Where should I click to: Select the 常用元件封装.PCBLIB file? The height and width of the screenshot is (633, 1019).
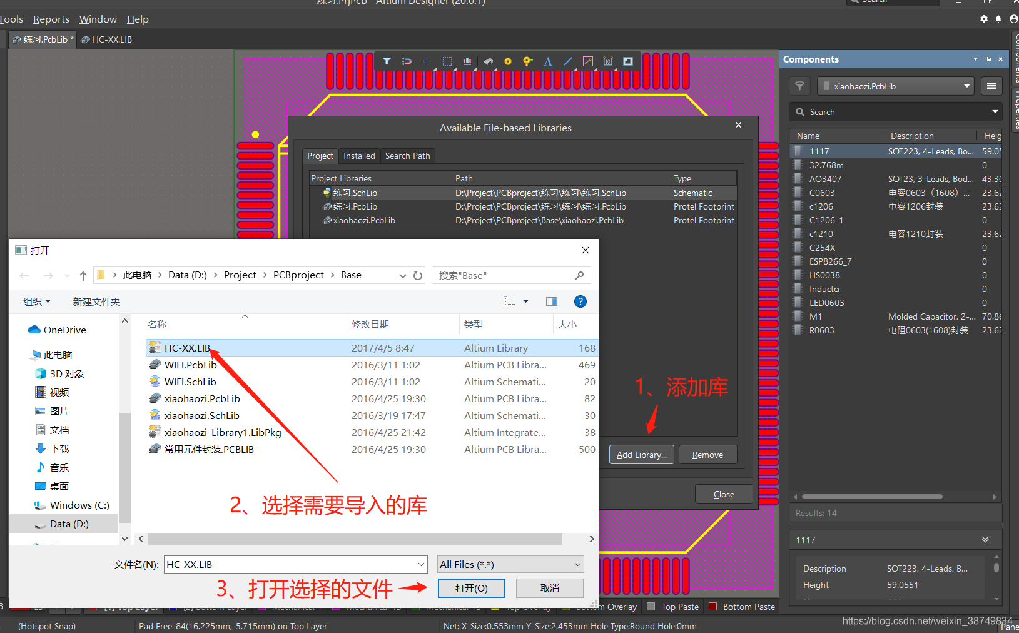pyautogui.click(x=372, y=449)
